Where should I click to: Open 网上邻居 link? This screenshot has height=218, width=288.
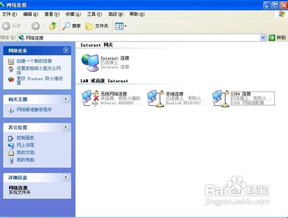tap(25, 145)
